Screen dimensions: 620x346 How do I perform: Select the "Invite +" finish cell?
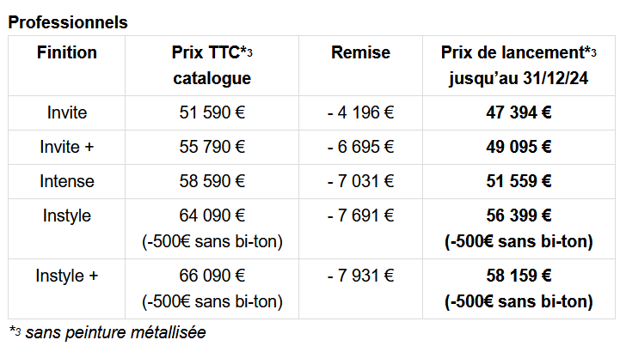67,147
